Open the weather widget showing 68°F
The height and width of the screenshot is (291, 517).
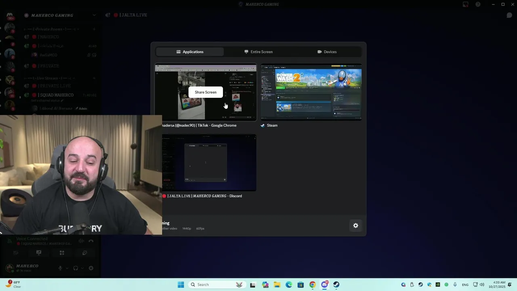(x=13, y=285)
